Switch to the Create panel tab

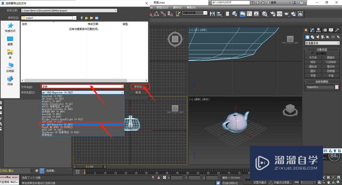click(x=306, y=30)
